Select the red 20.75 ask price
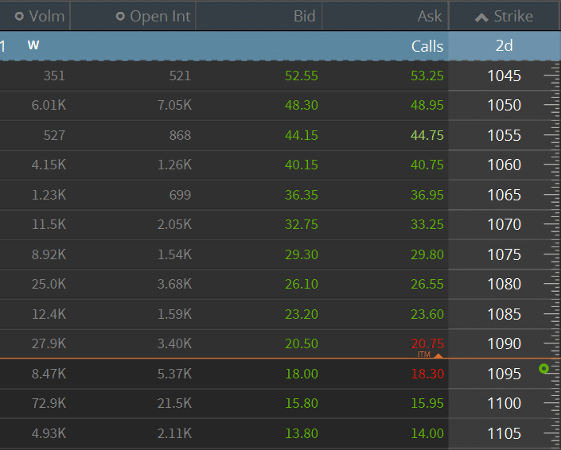Screen dimensions: 561x450 pyautogui.click(x=427, y=343)
